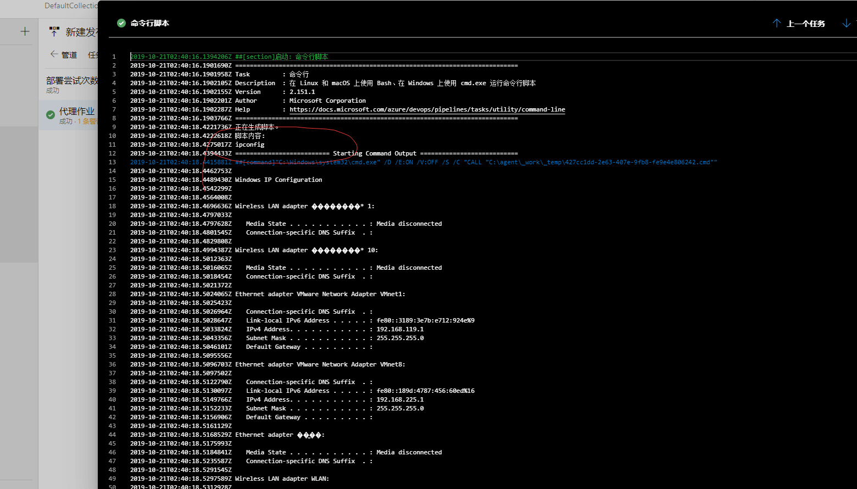Open the docs.microsoft.com command-line help link
This screenshot has height=489, width=857.
427,109
